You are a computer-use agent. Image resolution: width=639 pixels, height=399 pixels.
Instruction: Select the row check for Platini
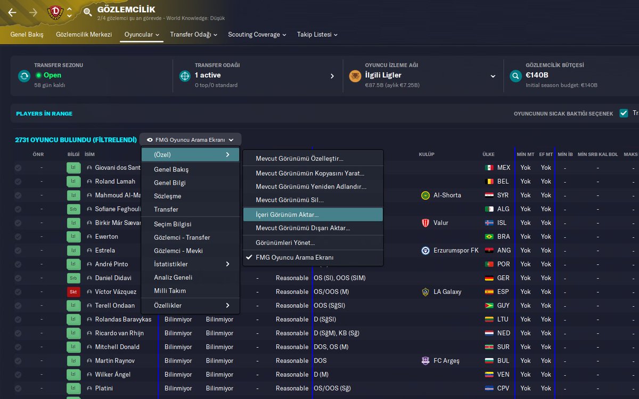(x=18, y=388)
